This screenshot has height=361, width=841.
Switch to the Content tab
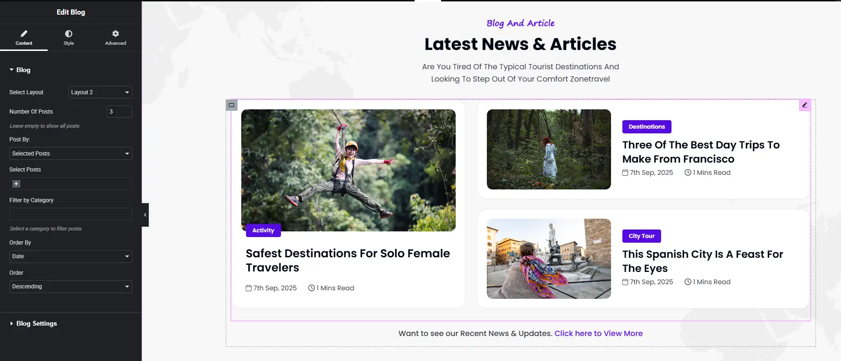point(24,38)
